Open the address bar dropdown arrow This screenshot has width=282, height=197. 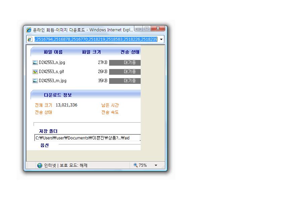coord(161,39)
